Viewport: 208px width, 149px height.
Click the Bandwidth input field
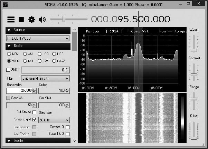click(19, 91)
